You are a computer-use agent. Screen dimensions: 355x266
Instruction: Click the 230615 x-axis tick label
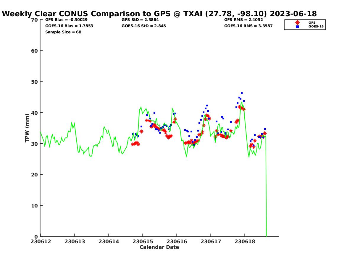click(x=143, y=241)
